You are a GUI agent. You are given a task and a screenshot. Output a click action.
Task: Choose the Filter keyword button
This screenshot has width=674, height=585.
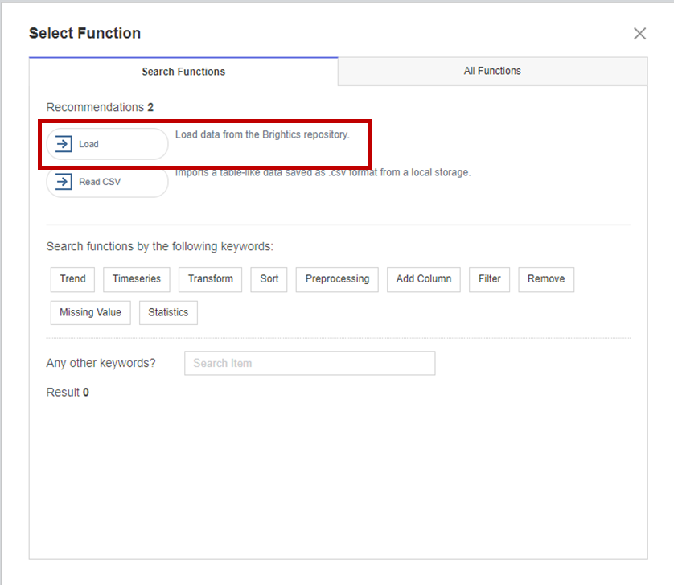490,279
